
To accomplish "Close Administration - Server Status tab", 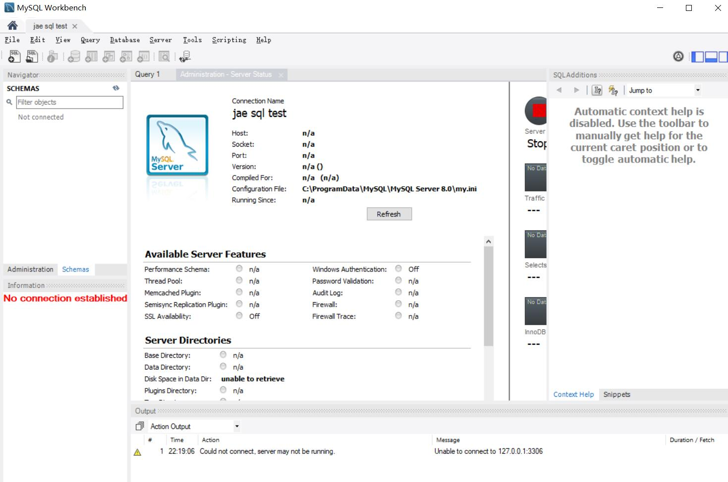I will (x=281, y=75).
